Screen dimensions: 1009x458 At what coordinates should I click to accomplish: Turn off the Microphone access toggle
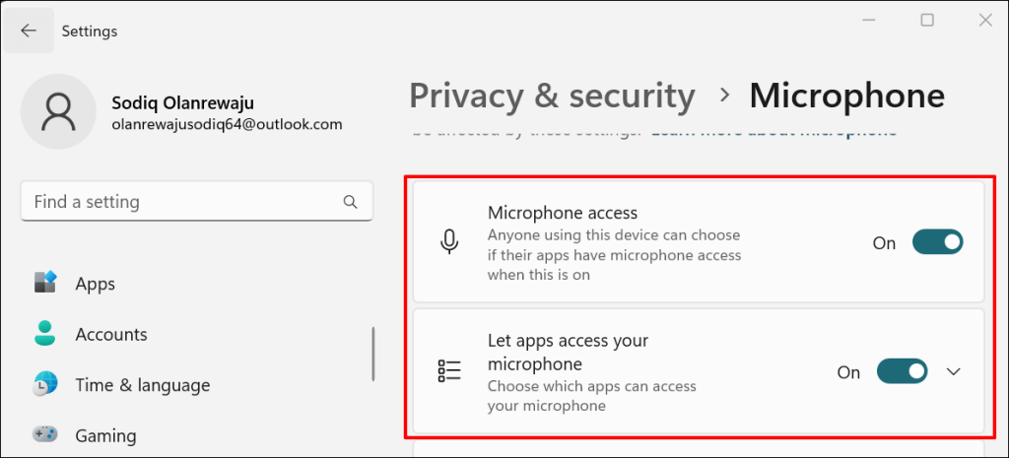tap(938, 242)
